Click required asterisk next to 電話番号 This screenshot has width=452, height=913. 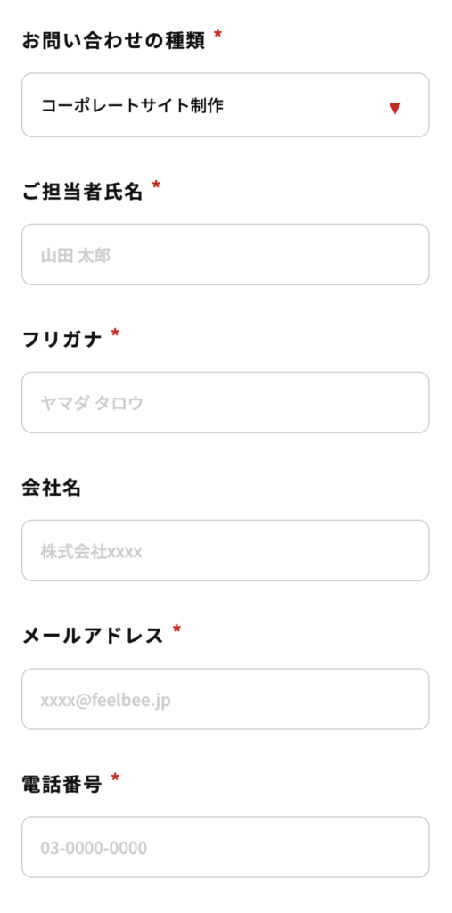point(115,777)
